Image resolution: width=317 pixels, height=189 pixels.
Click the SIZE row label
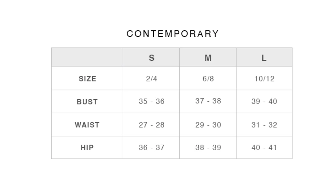click(x=87, y=79)
